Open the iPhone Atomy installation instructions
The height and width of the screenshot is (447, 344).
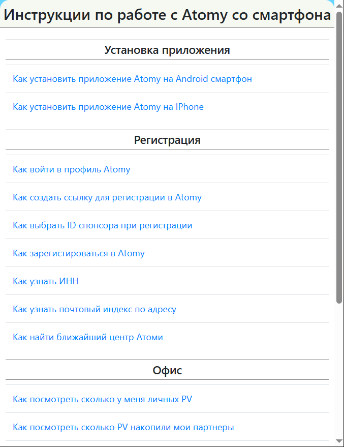108,107
